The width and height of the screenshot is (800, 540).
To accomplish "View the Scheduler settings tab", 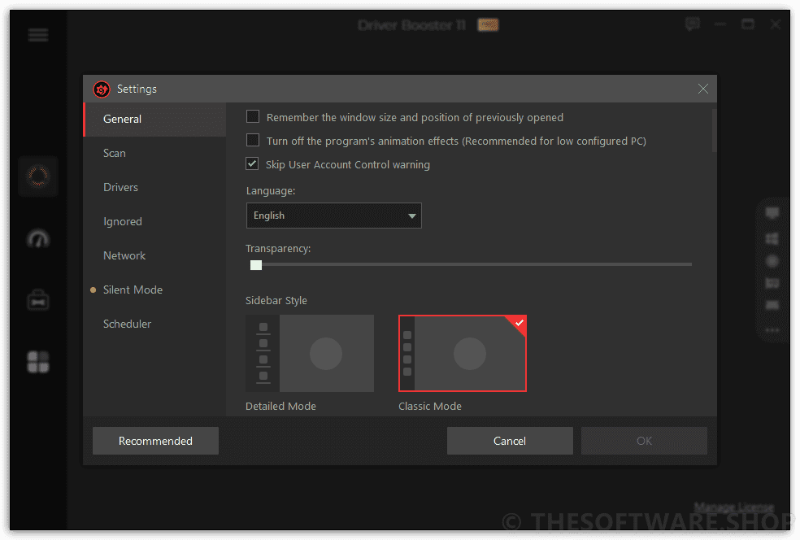I will 154,324.
